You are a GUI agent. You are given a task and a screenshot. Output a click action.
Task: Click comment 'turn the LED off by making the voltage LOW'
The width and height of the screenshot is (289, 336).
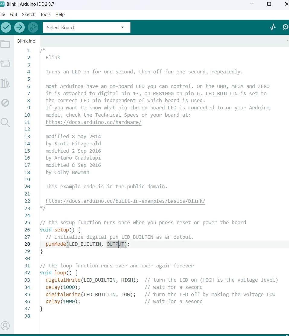click(x=214, y=294)
